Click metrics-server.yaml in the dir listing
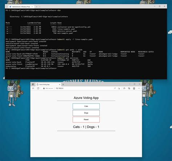Viewport: 172px width, 161px height. [67, 31]
